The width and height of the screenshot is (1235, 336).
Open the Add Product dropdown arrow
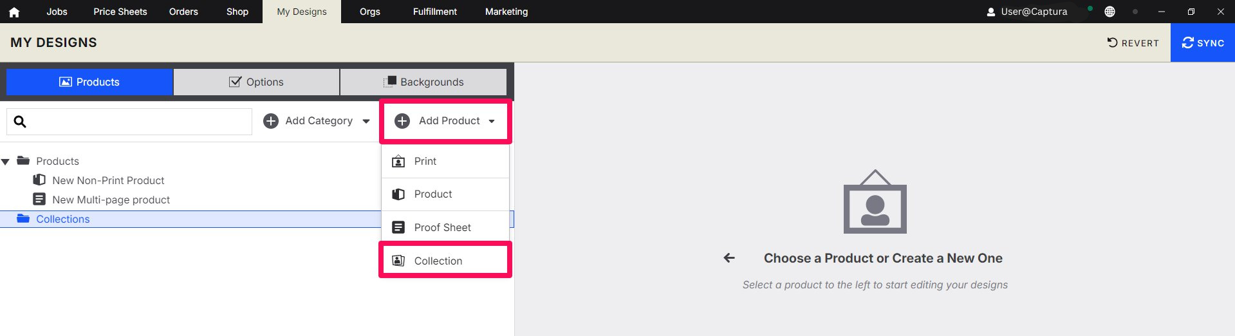click(x=492, y=121)
